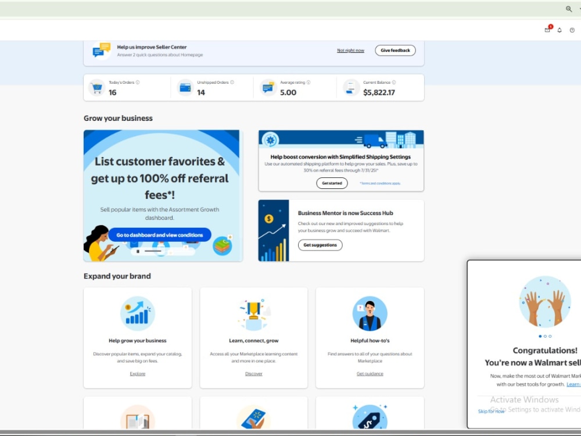Click the Grow your business heading
Image resolution: width=581 pixels, height=436 pixels.
(118, 118)
